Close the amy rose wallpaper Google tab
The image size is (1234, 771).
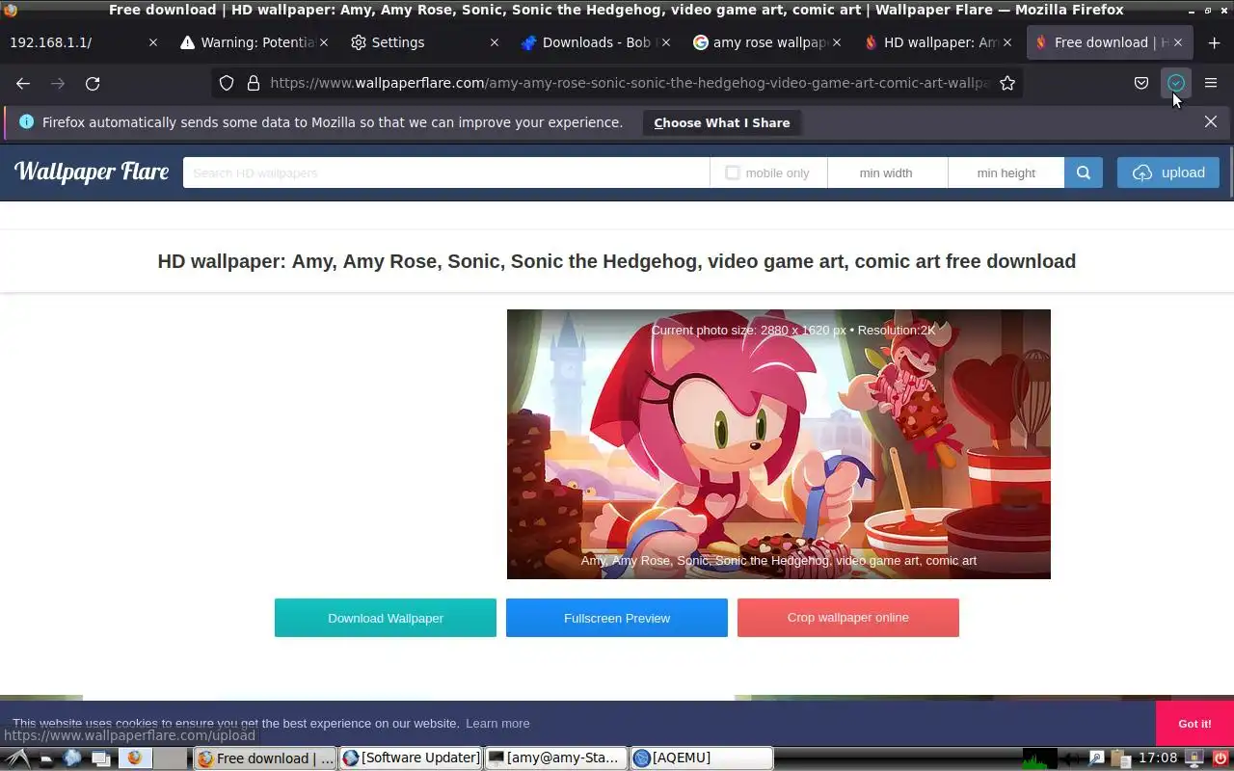tap(836, 42)
